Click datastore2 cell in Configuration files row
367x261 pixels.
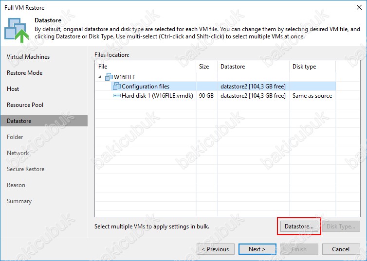click(253, 87)
